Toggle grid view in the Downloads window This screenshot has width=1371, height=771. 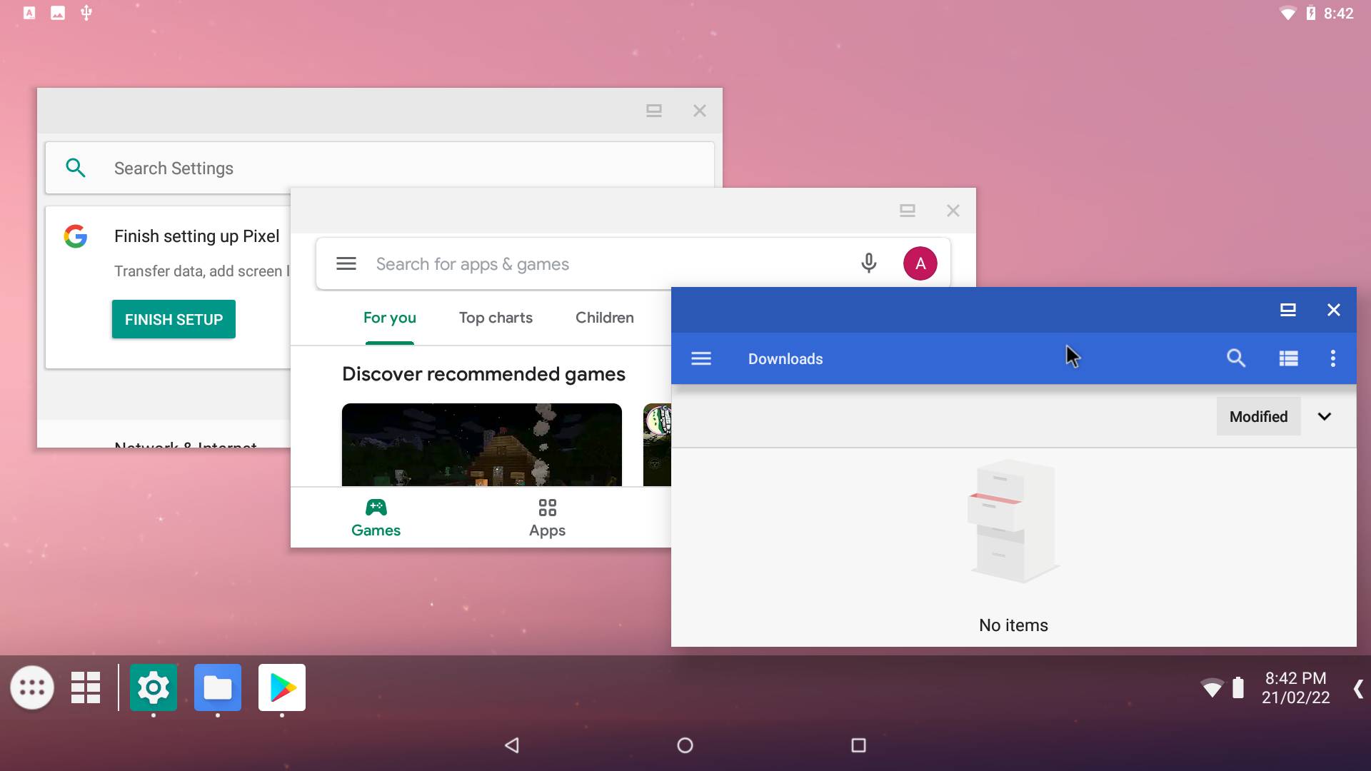coord(1288,358)
